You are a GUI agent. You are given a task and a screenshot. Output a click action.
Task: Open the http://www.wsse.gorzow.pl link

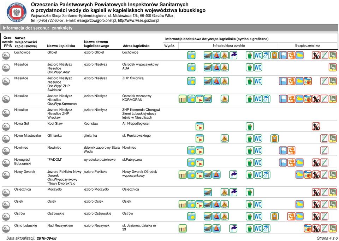139,21
